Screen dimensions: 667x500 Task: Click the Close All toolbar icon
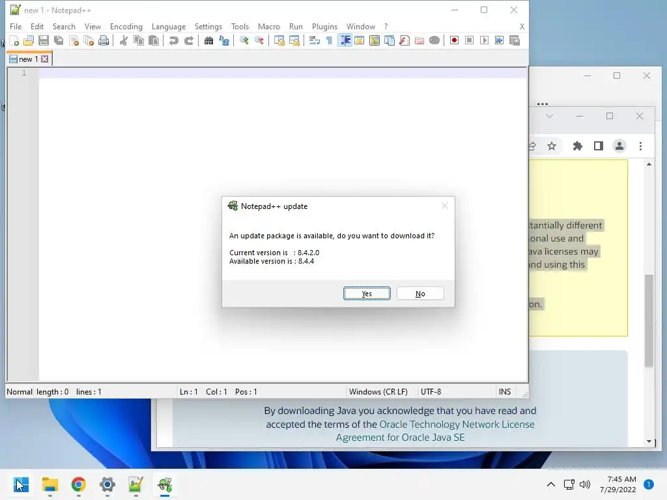(x=89, y=40)
